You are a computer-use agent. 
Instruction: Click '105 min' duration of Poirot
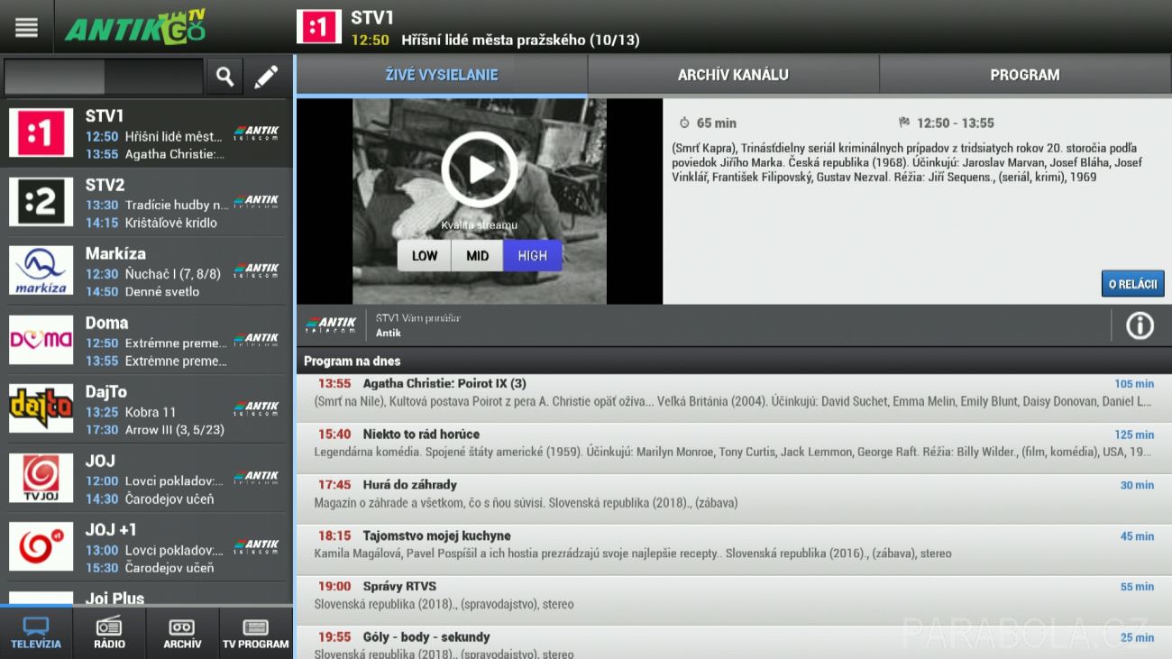tap(1134, 384)
